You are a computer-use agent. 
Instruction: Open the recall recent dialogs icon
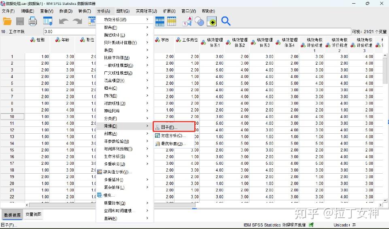pyautogui.click(x=48, y=21)
